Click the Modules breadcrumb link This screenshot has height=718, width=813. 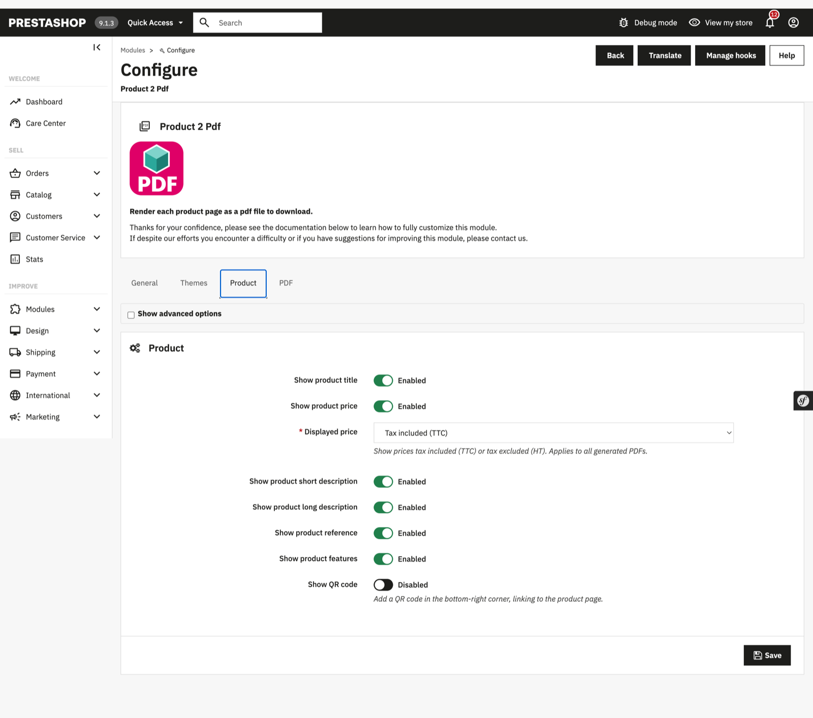coord(133,50)
